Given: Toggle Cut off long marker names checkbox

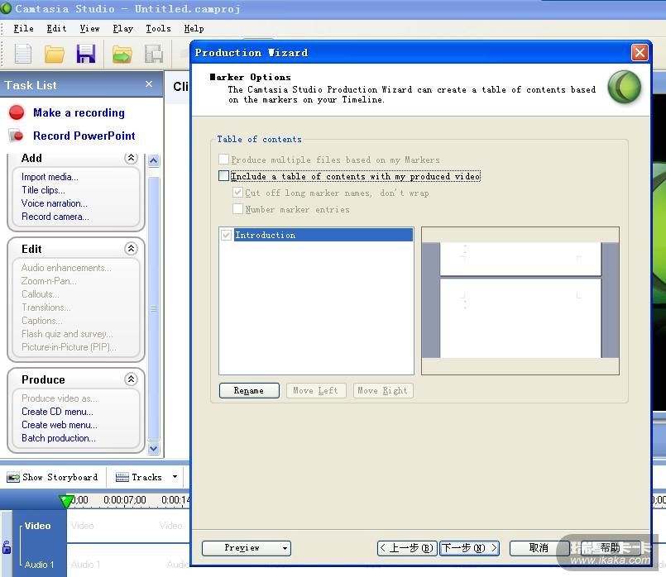Looking at the screenshot, I should pyautogui.click(x=237, y=192).
